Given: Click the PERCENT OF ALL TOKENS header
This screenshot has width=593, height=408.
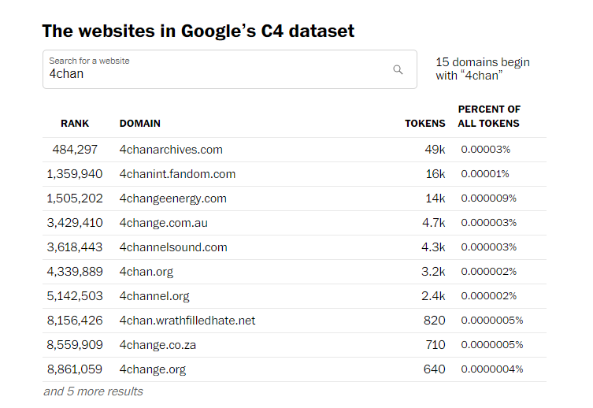Looking at the screenshot, I should click(x=489, y=116).
